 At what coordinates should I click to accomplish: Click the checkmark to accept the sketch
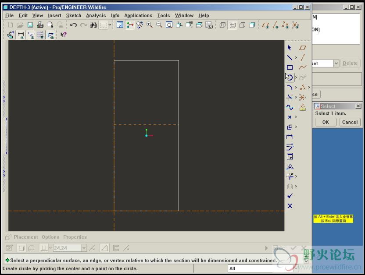pos(290,196)
